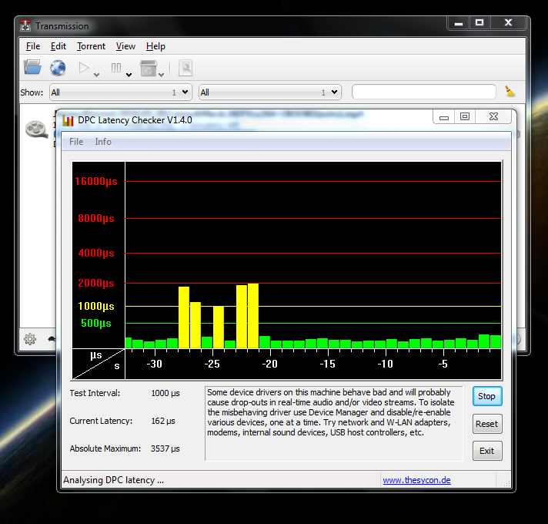Click the Exit button
The height and width of the screenshot is (524, 548).
pyautogui.click(x=487, y=451)
